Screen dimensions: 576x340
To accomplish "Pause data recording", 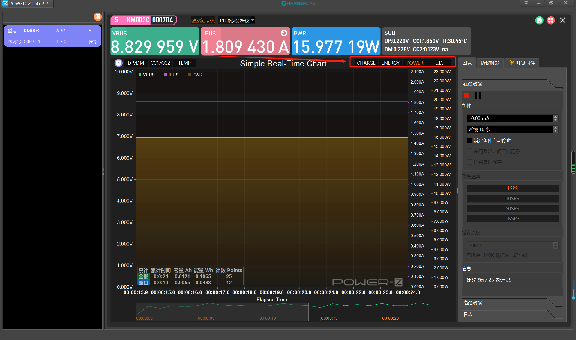I will tap(478, 95).
